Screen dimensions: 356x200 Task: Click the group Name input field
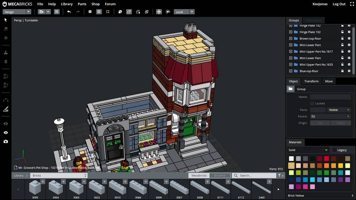click(x=330, y=97)
